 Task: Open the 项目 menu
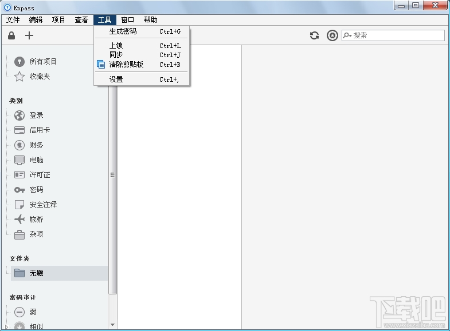coord(58,20)
